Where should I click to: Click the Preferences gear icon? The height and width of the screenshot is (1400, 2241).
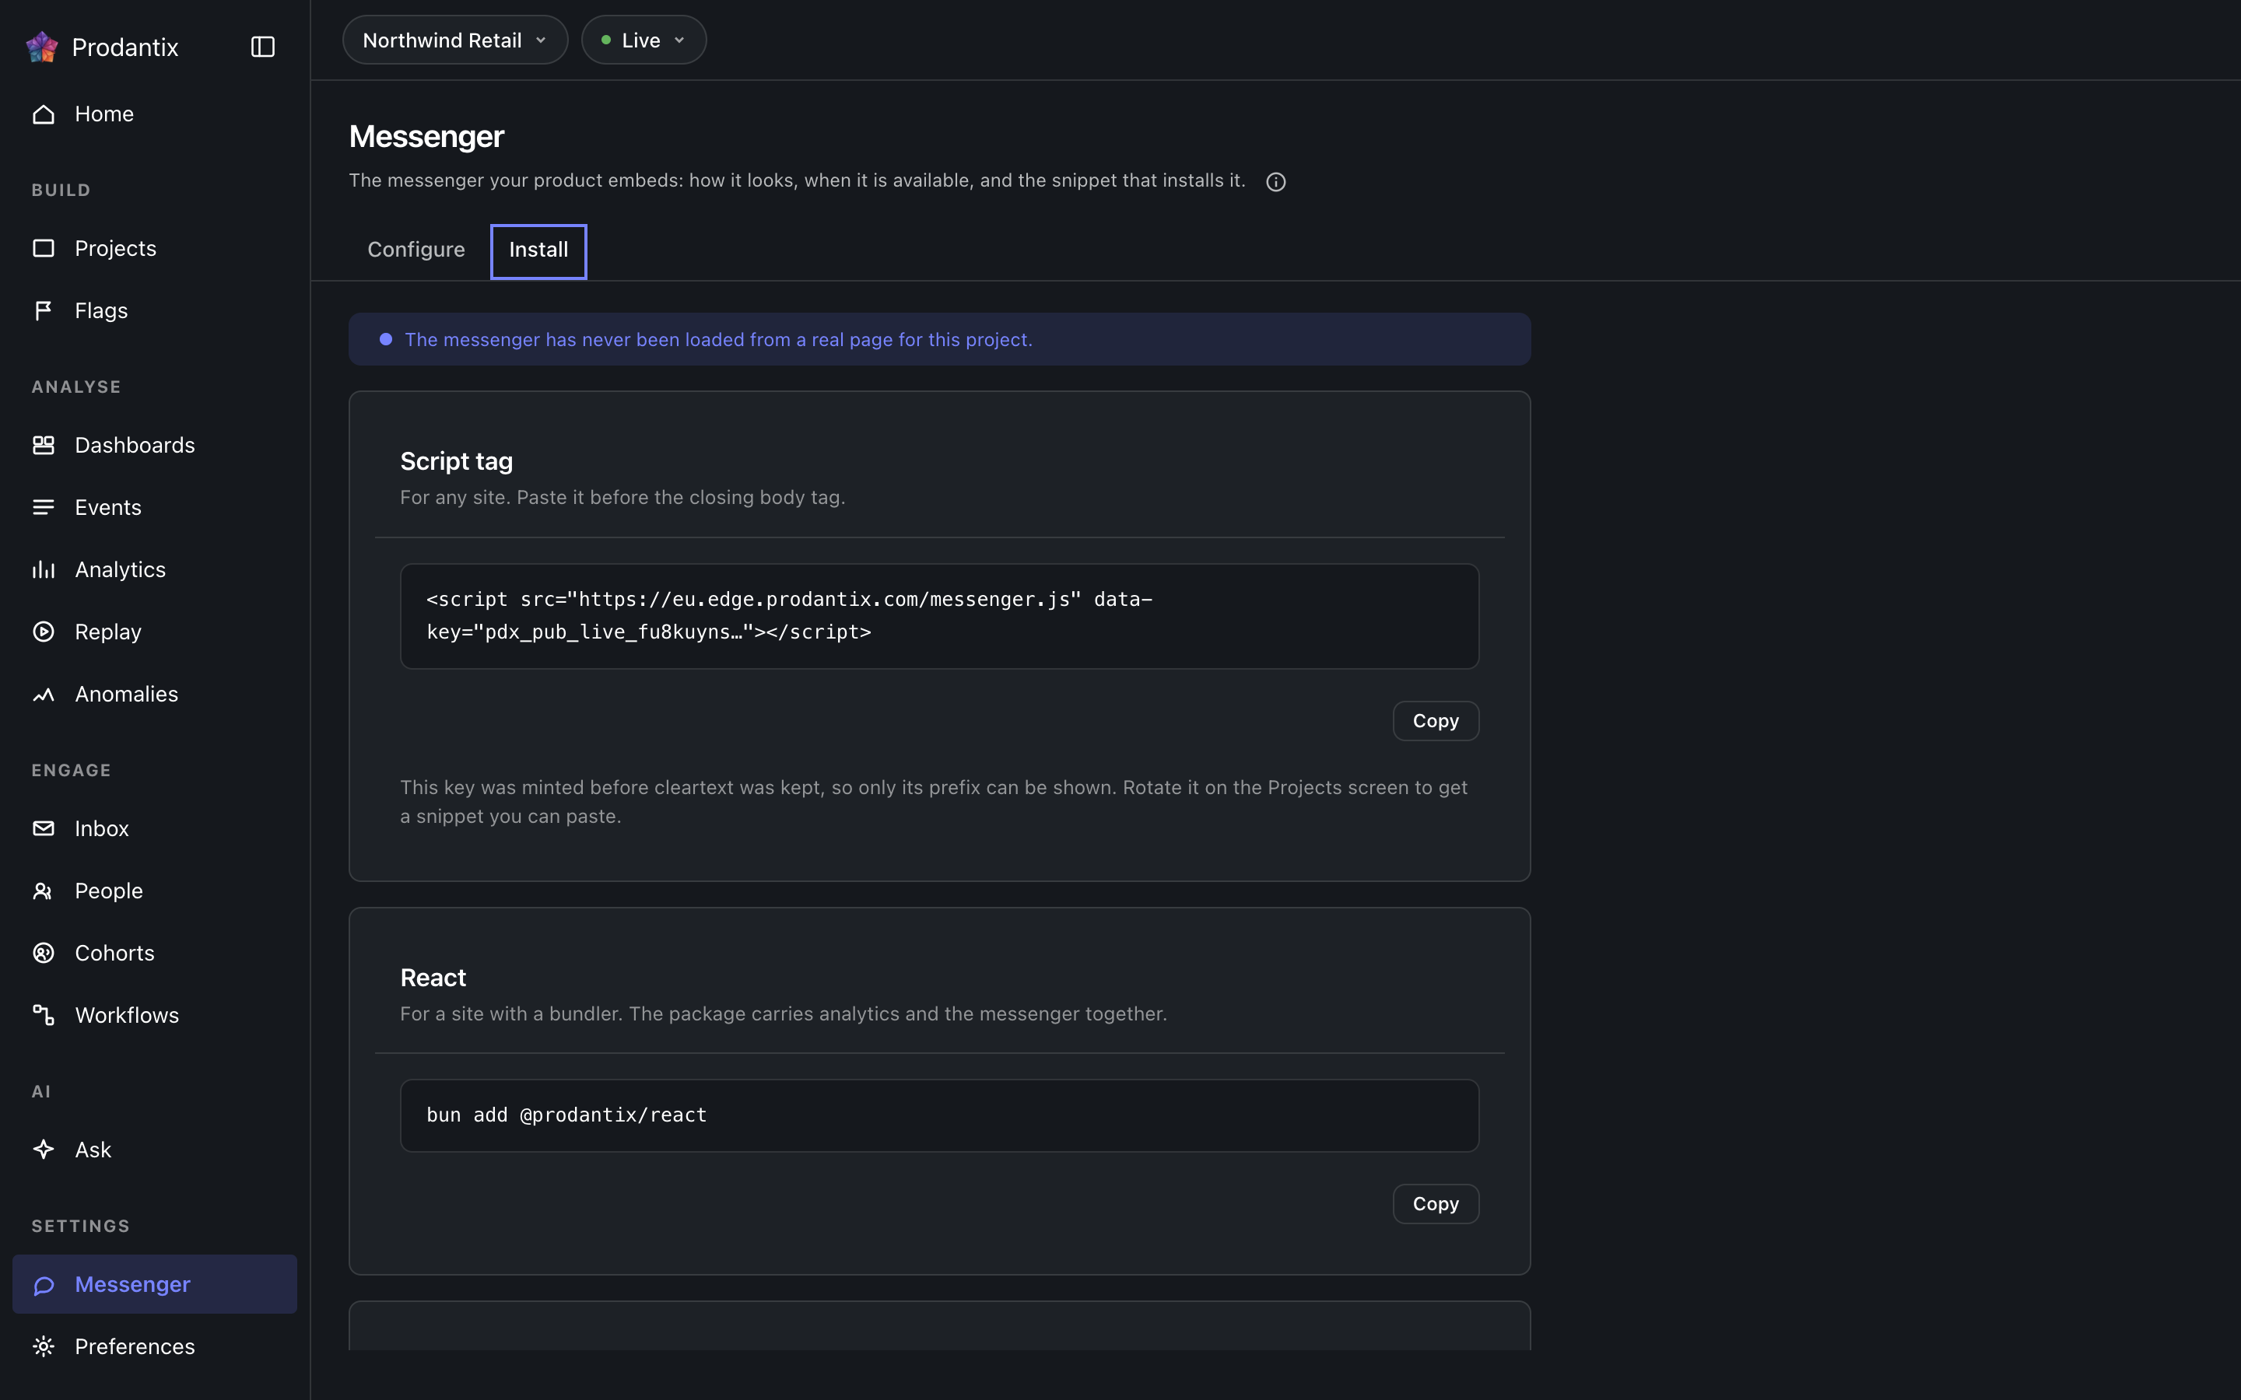(x=44, y=1346)
